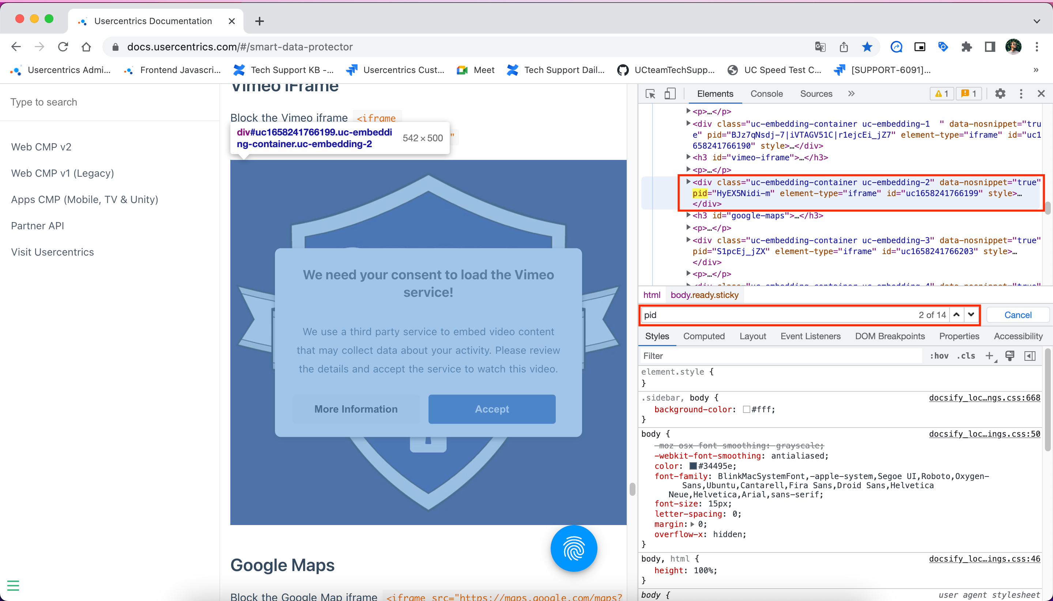
Task: Activate the DevTools element inspector tool
Action: pos(650,94)
